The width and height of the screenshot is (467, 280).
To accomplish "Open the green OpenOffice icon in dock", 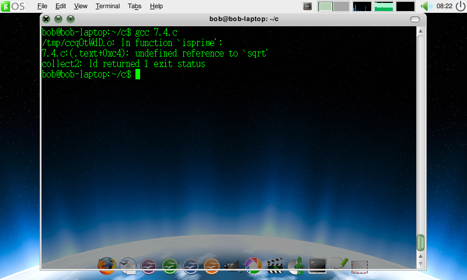I will click(170, 266).
